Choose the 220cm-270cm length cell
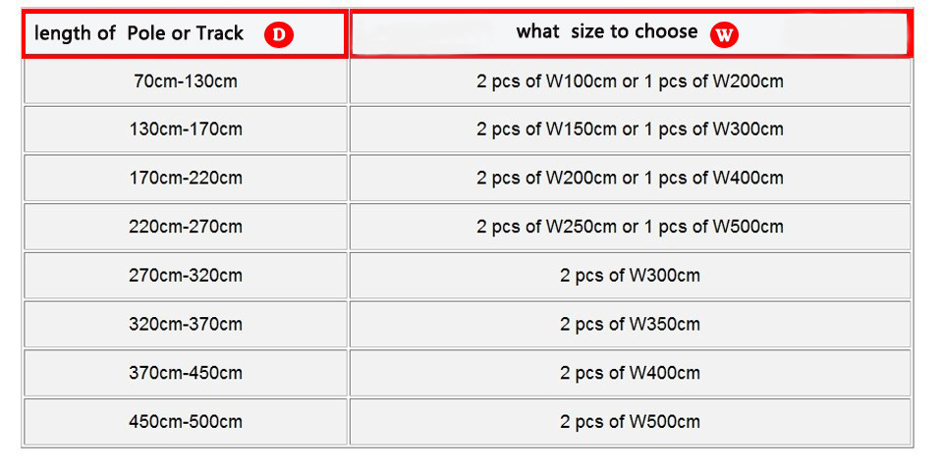This screenshot has height=472, width=943. coord(186,227)
